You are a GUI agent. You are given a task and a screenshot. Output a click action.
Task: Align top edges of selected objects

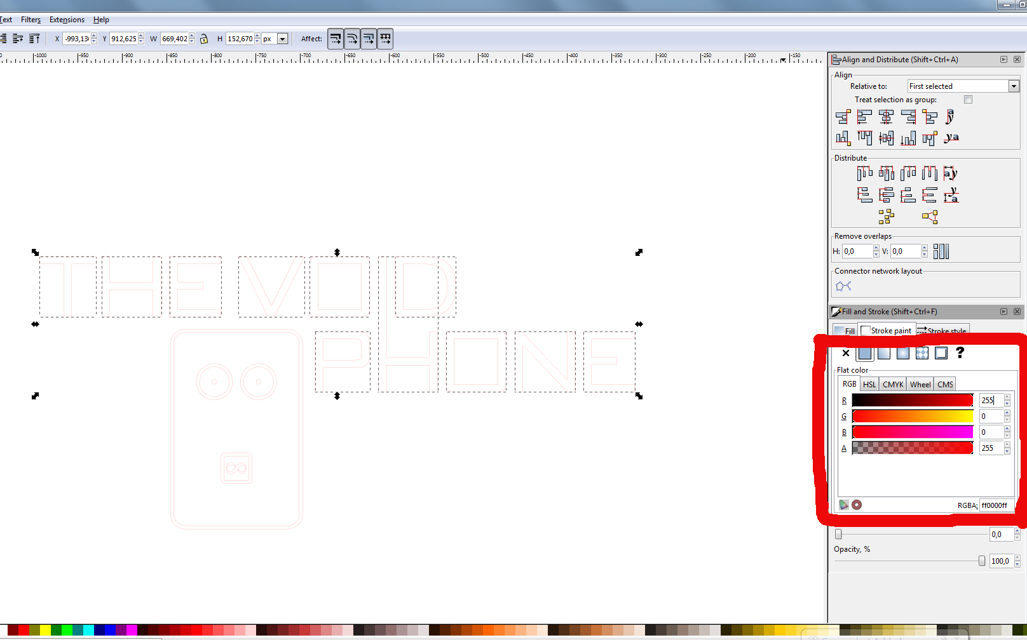(x=864, y=138)
